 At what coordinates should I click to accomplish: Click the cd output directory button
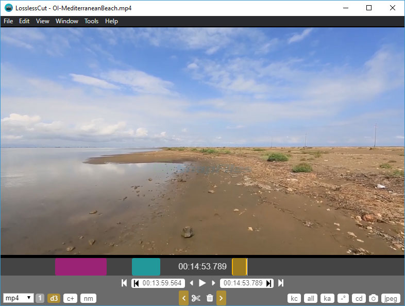[x=359, y=298]
